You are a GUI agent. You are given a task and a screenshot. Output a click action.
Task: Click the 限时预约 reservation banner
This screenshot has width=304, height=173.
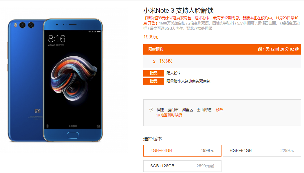click(x=222, y=49)
